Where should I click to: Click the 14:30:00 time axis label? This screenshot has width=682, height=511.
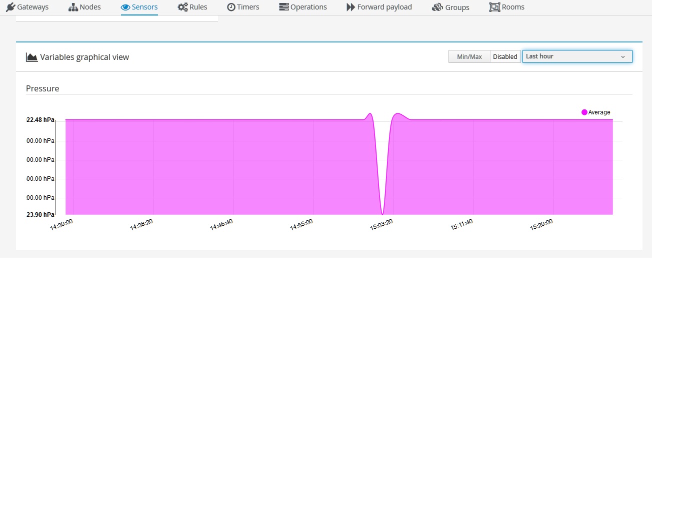(x=61, y=225)
